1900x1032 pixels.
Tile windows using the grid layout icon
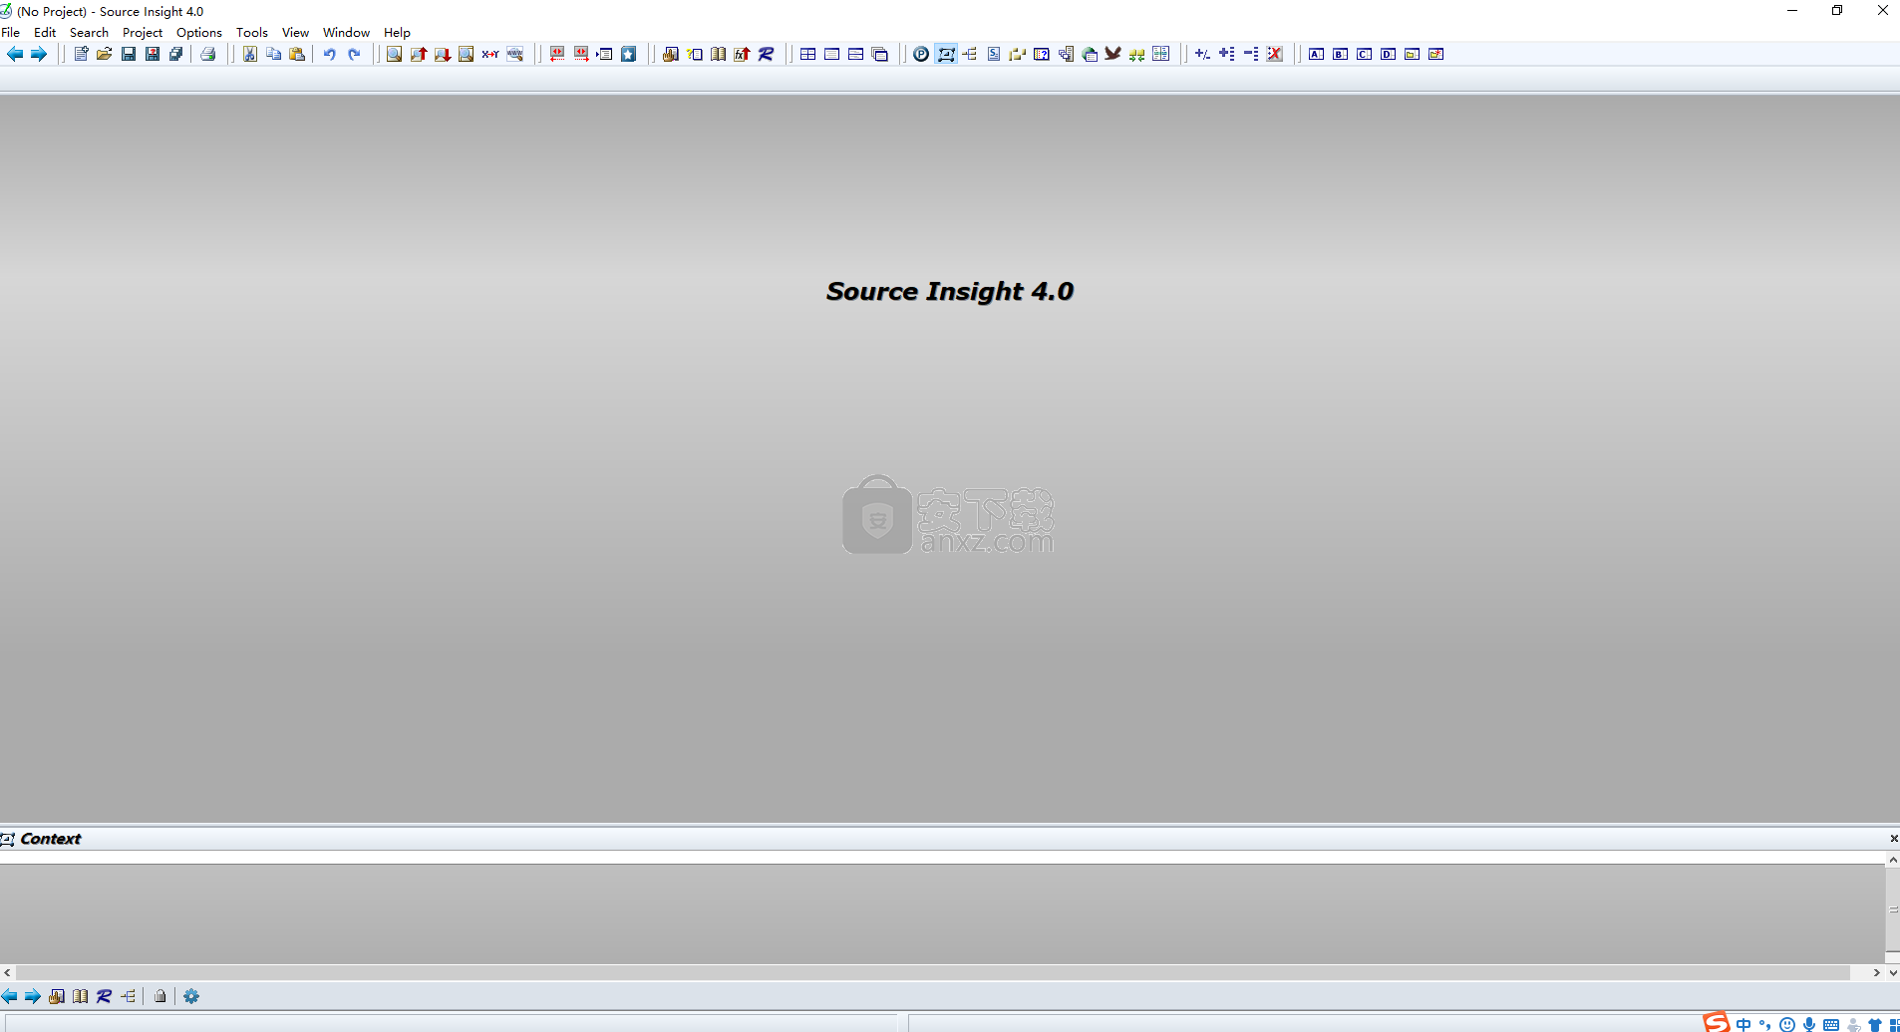[x=808, y=54]
